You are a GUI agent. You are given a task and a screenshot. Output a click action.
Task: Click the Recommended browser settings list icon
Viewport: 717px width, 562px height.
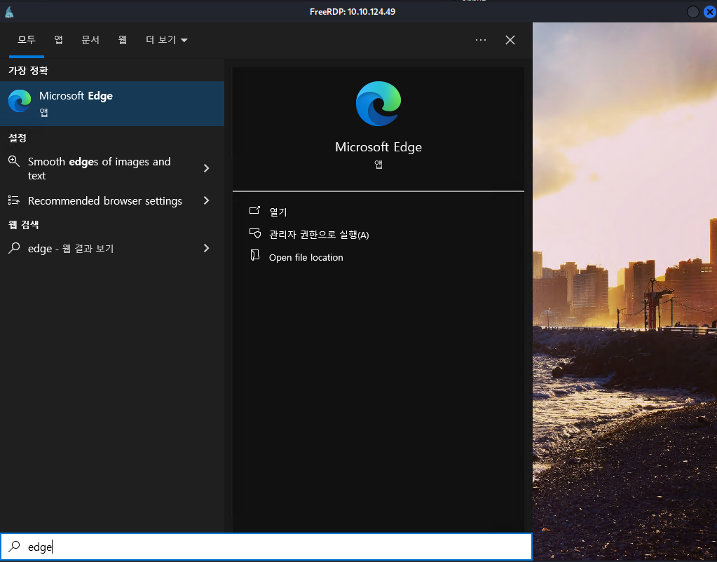click(14, 201)
